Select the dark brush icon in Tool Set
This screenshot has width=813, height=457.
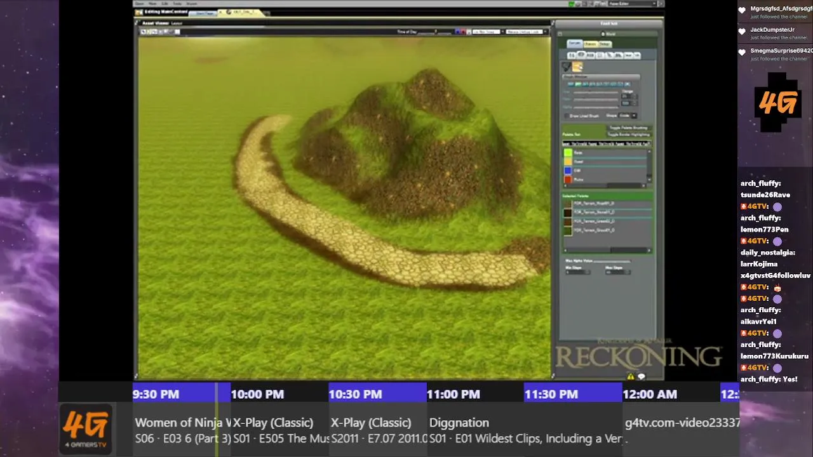click(567, 67)
